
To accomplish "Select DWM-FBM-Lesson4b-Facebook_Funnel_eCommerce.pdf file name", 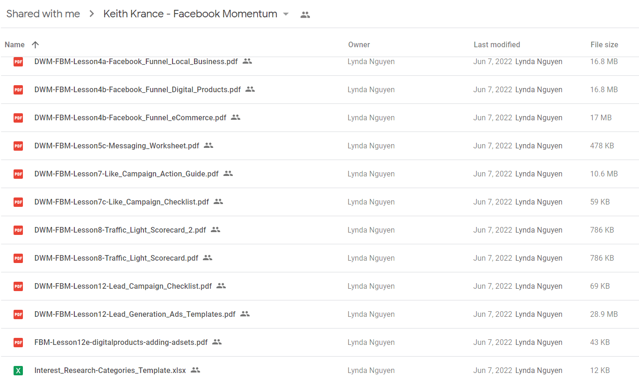I will point(130,117).
